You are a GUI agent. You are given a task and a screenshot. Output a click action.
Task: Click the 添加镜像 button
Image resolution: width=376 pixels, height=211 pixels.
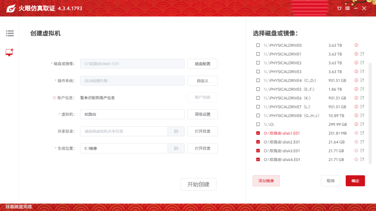click(266, 181)
